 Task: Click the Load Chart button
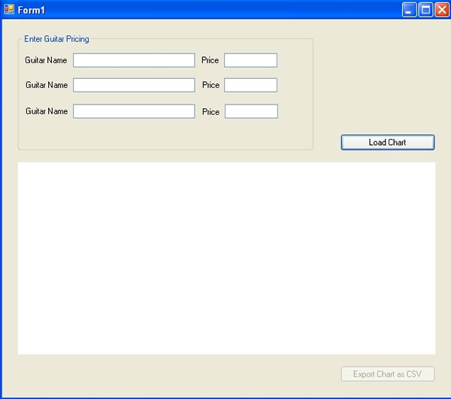click(x=387, y=143)
